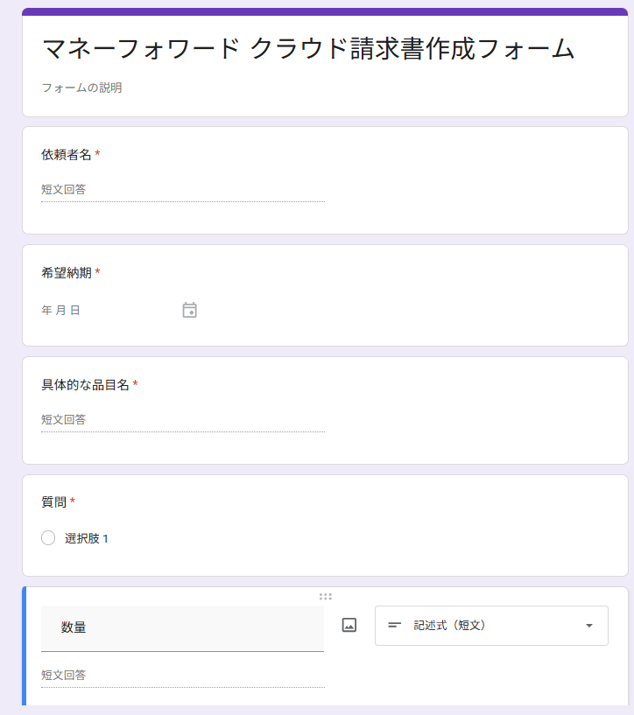Select the 選択肢 1 radio button
The height and width of the screenshot is (715, 634).
48,538
